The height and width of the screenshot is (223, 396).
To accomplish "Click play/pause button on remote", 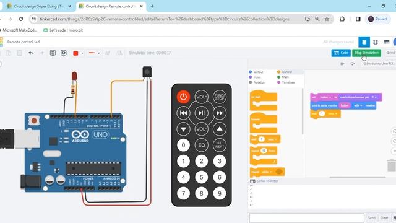I will click(201, 113).
